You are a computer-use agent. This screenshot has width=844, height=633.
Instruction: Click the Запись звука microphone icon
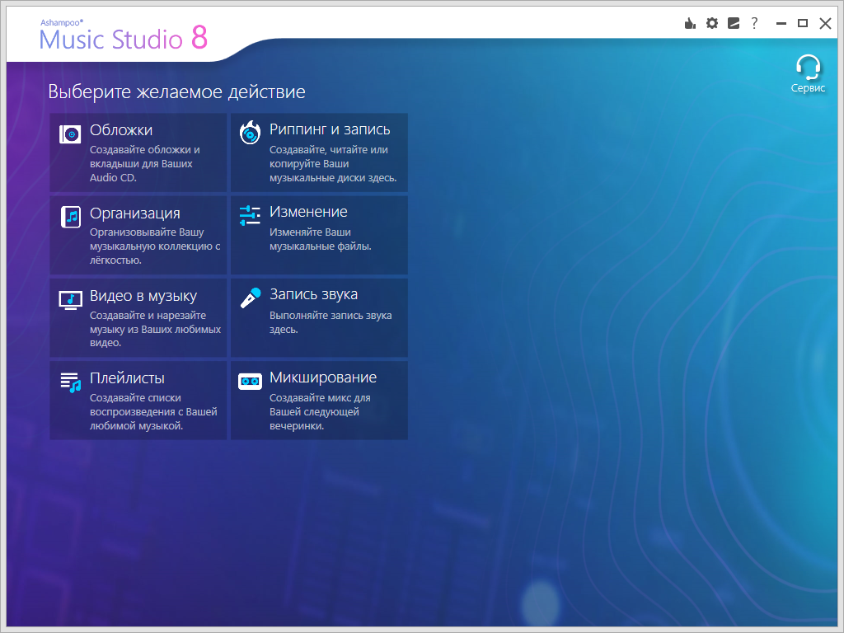(250, 298)
